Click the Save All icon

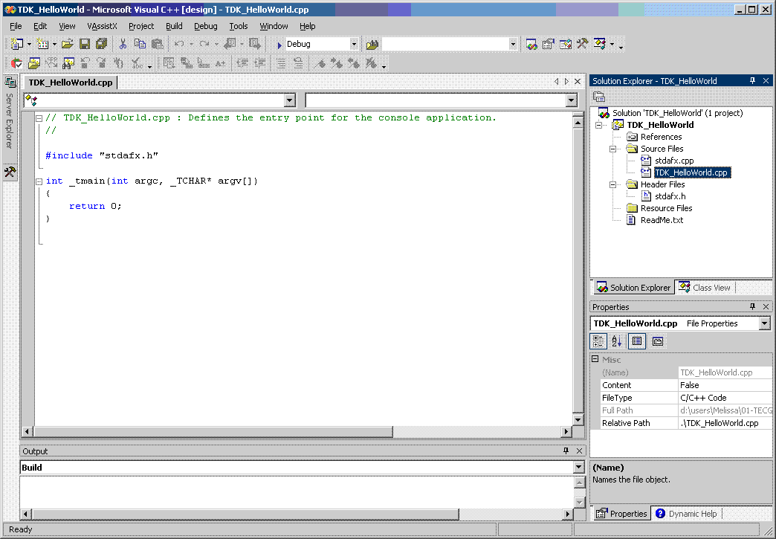click(101, 44)
